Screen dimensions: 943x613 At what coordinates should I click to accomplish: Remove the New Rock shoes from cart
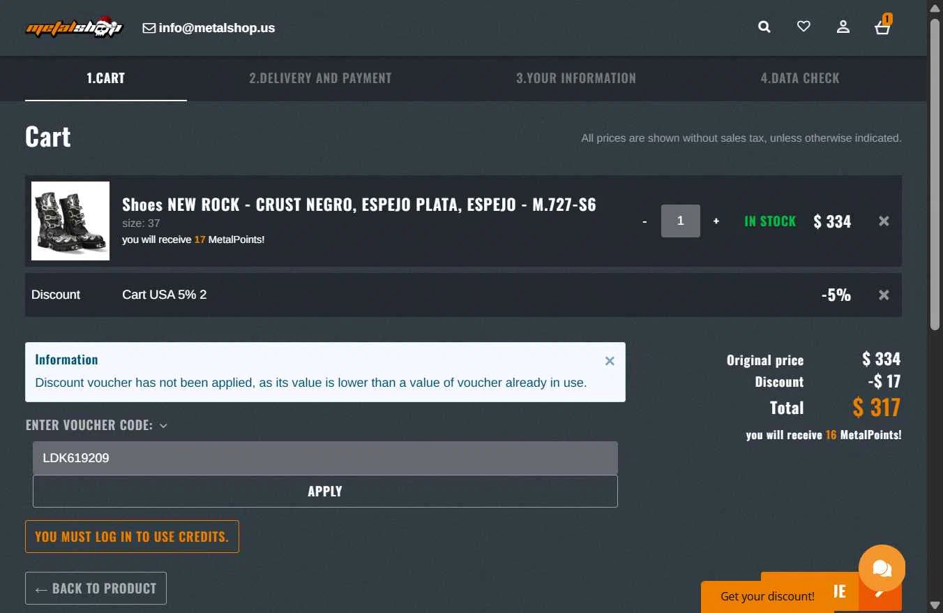884,221
